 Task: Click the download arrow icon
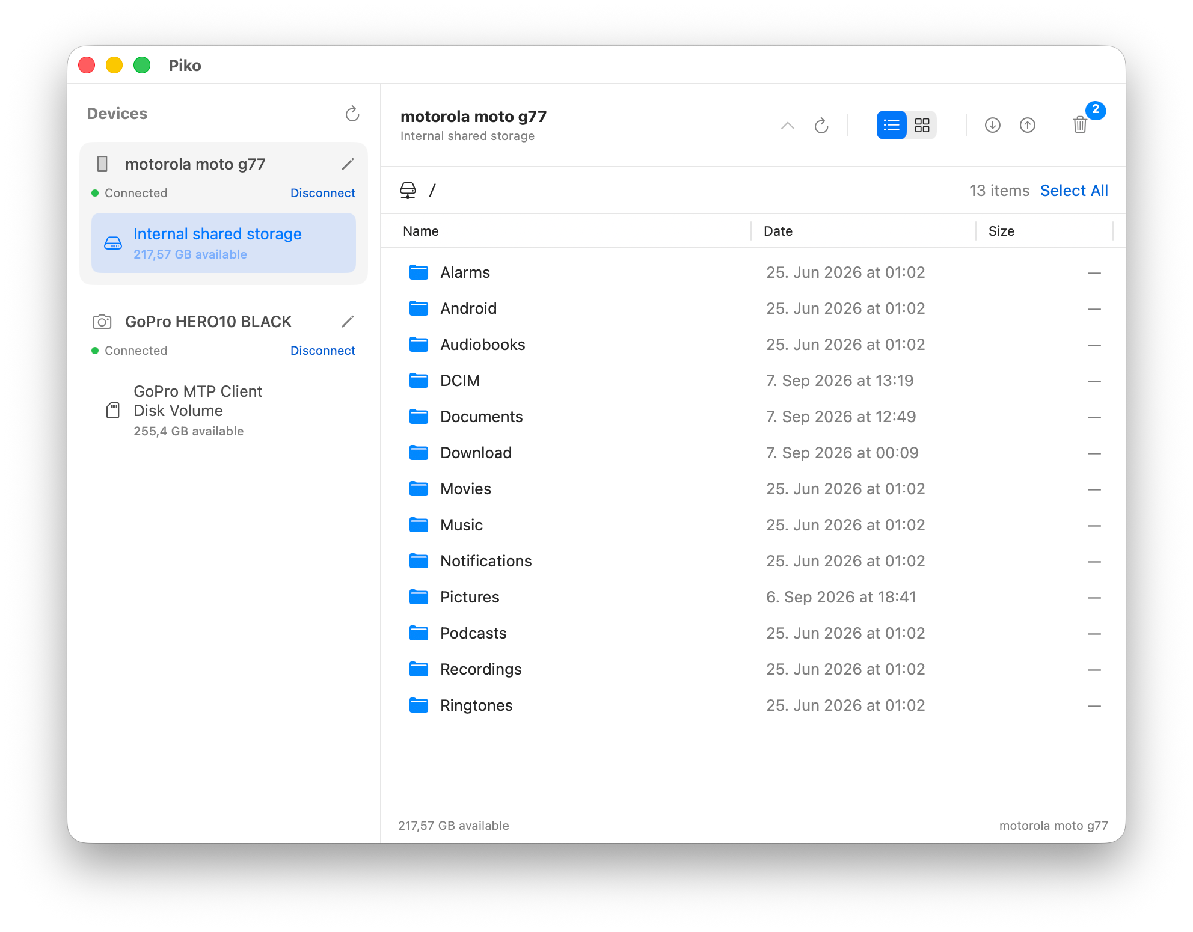coord(993,125)
